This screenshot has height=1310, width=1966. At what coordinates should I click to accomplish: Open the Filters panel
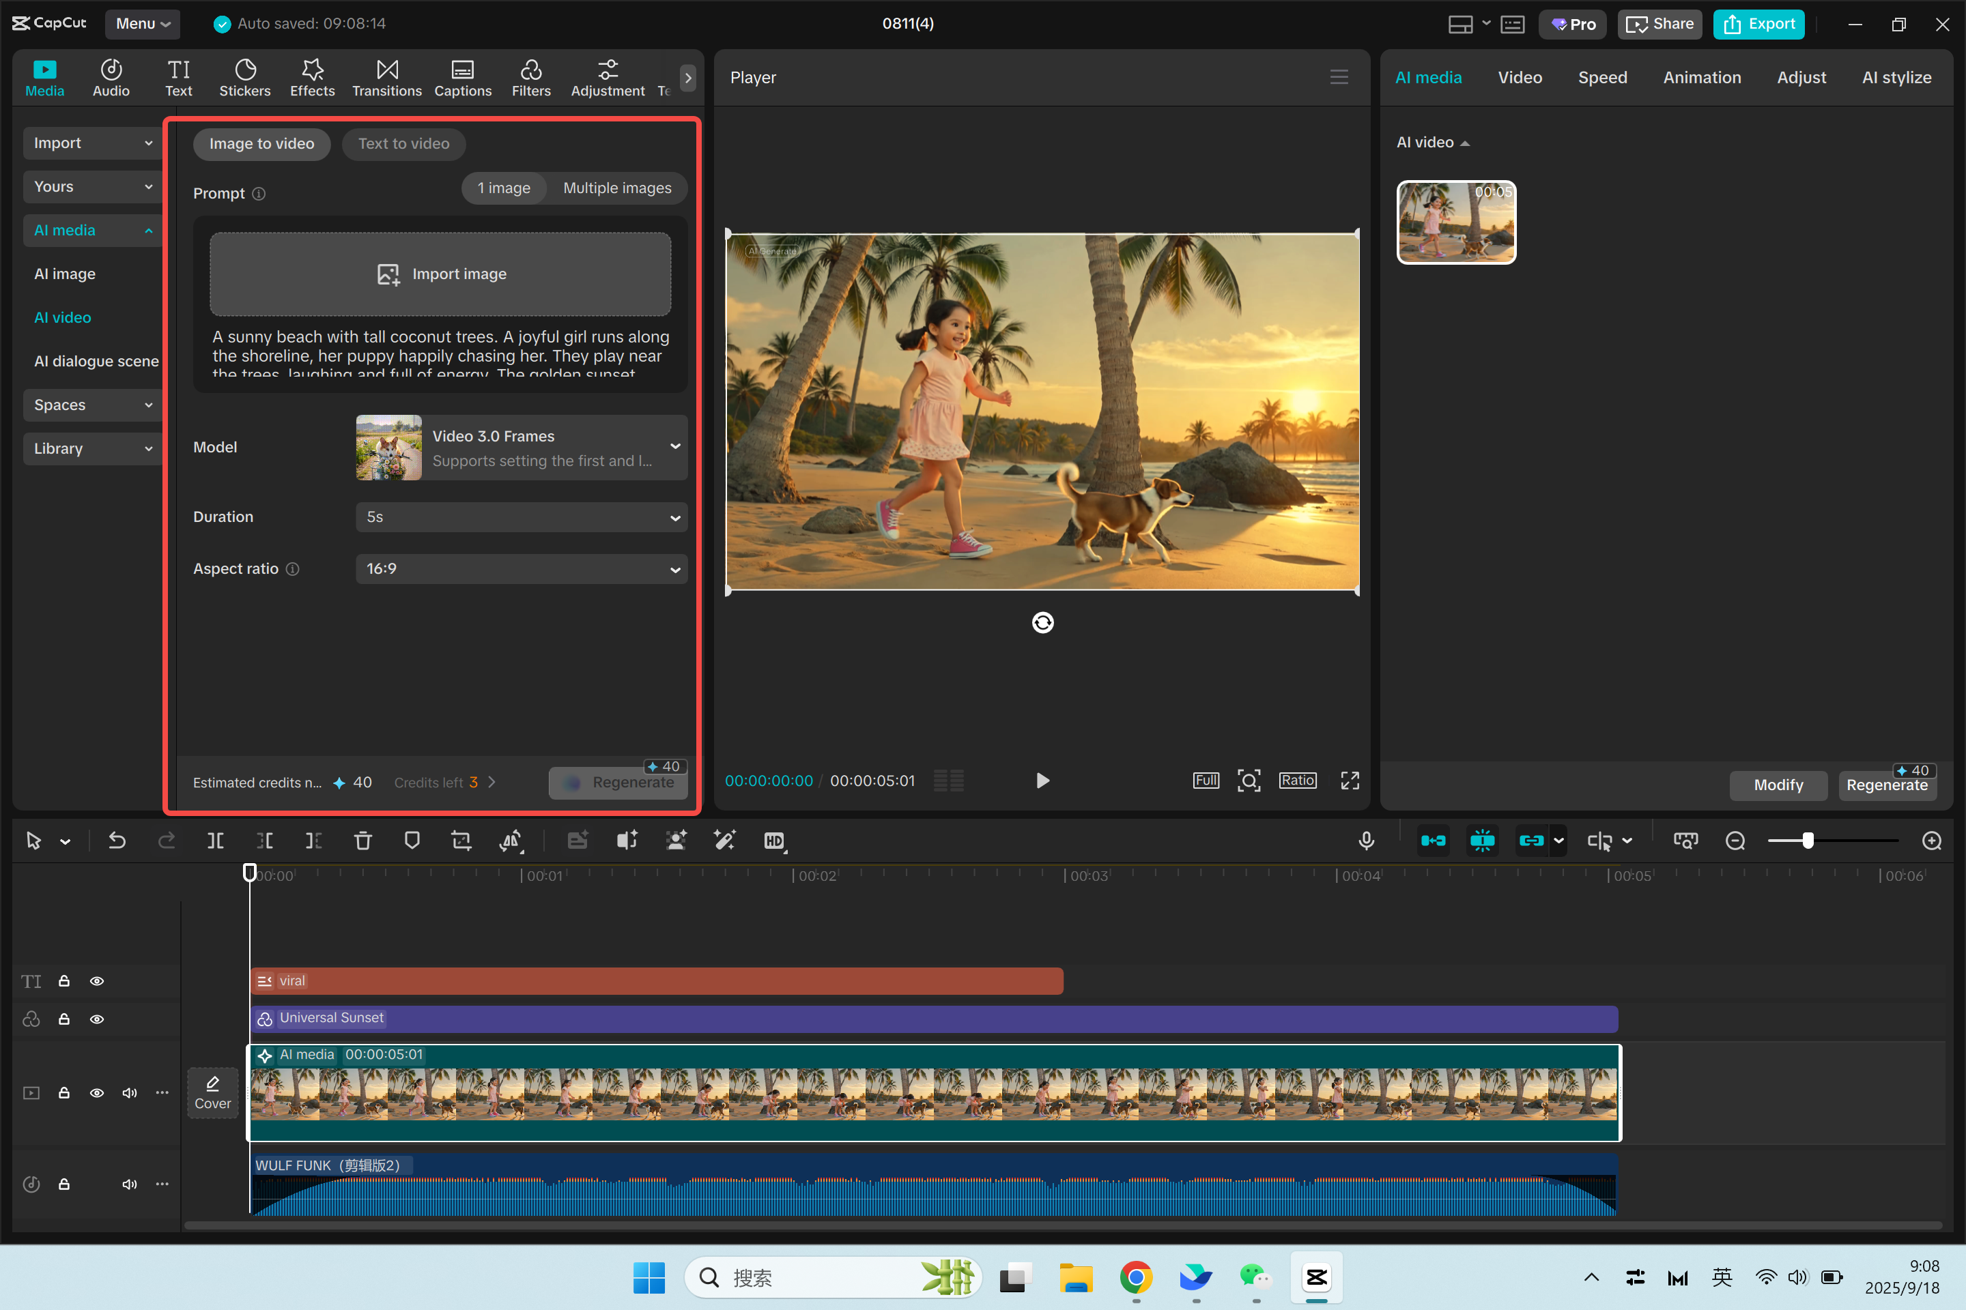pos(532,77)
